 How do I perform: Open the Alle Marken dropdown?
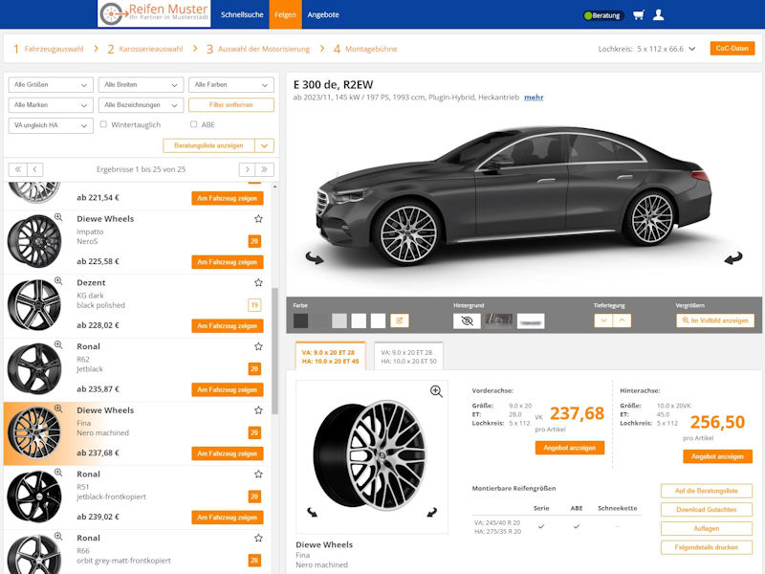tap(51, 105)
